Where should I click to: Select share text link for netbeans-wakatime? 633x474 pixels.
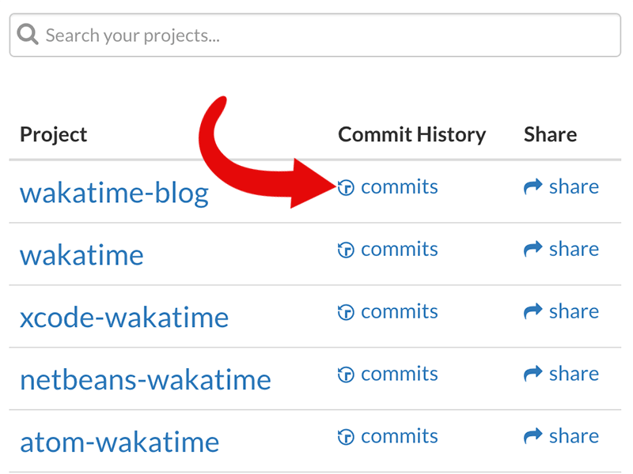pyautogui.click(x=574, y=374)
